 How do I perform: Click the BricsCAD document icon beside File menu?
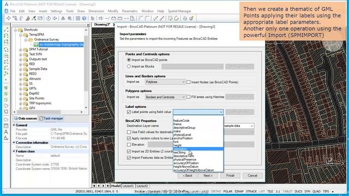tap(6, 11)
